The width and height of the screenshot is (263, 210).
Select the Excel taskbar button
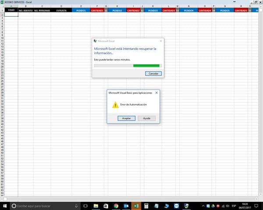[136, 206]
